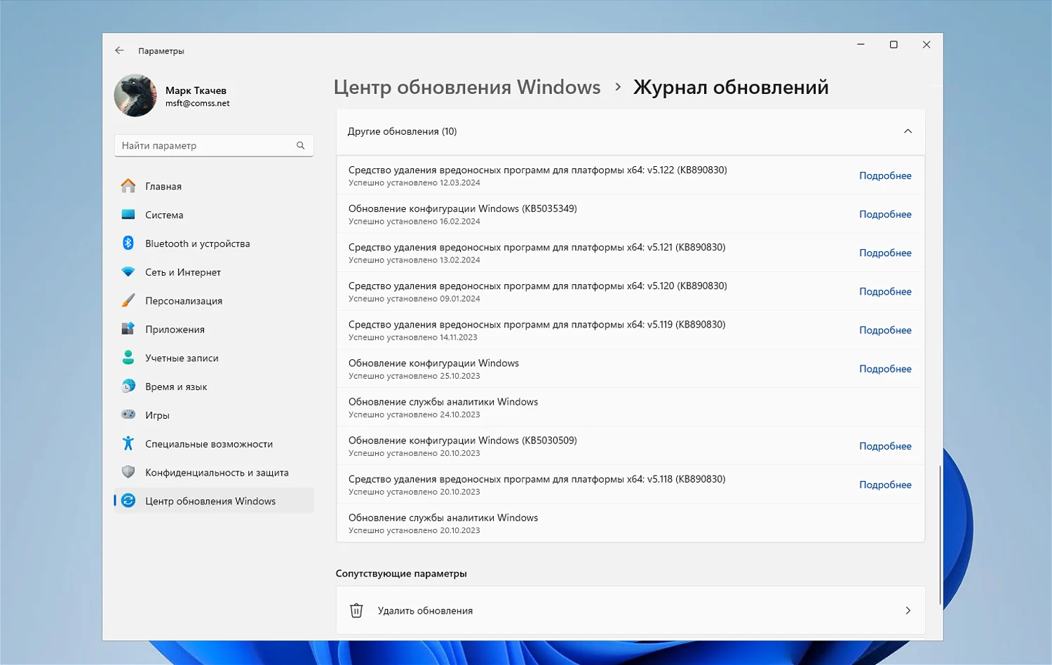Open Персонализация settings

(214, 301)
